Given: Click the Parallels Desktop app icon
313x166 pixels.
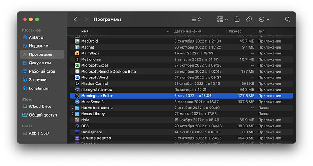Looking at the screenshot, I should [77, 138].
